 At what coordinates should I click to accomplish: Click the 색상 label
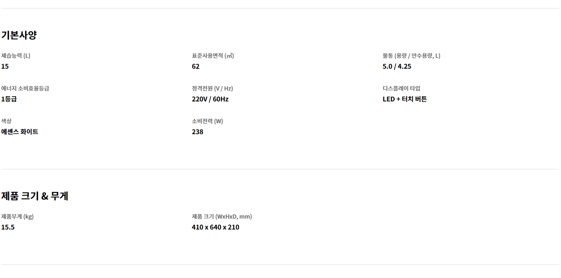coord(6,121)
